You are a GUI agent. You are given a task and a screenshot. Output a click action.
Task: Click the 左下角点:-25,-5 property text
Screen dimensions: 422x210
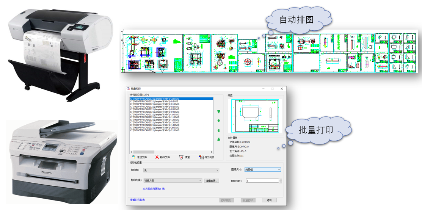pyautogui.click(x=238, y=151)
